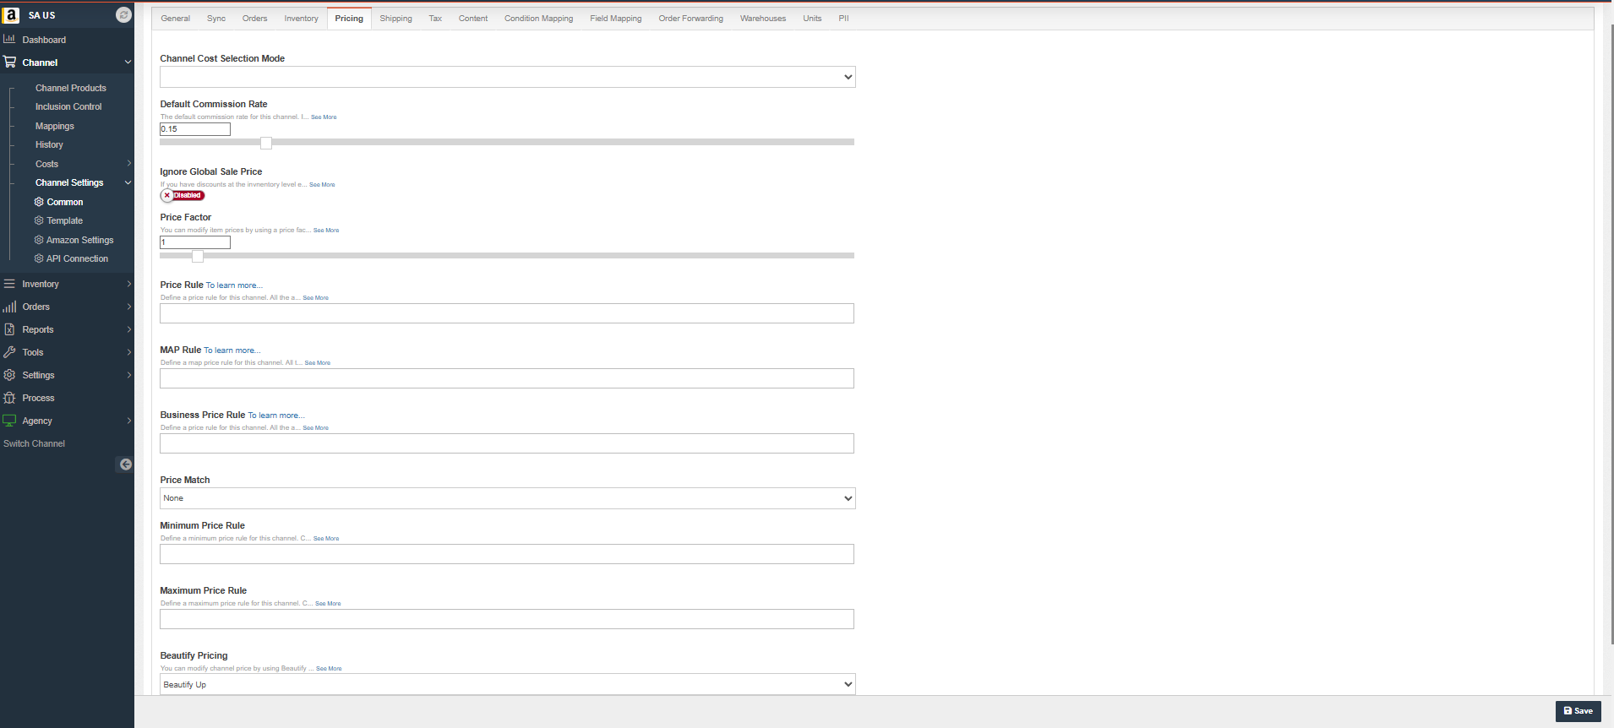Open the Tax tab
1614x728 pixels.
[435, 19]
